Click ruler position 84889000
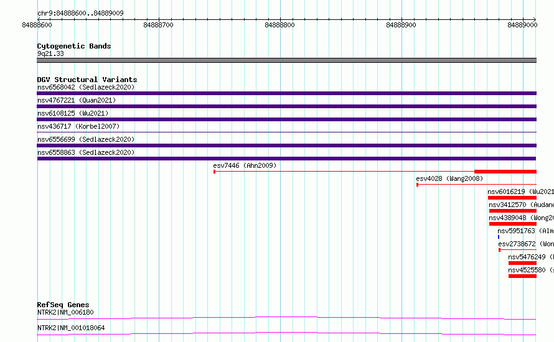Viewport: 554px width, 342px height. tap(522, 25)
